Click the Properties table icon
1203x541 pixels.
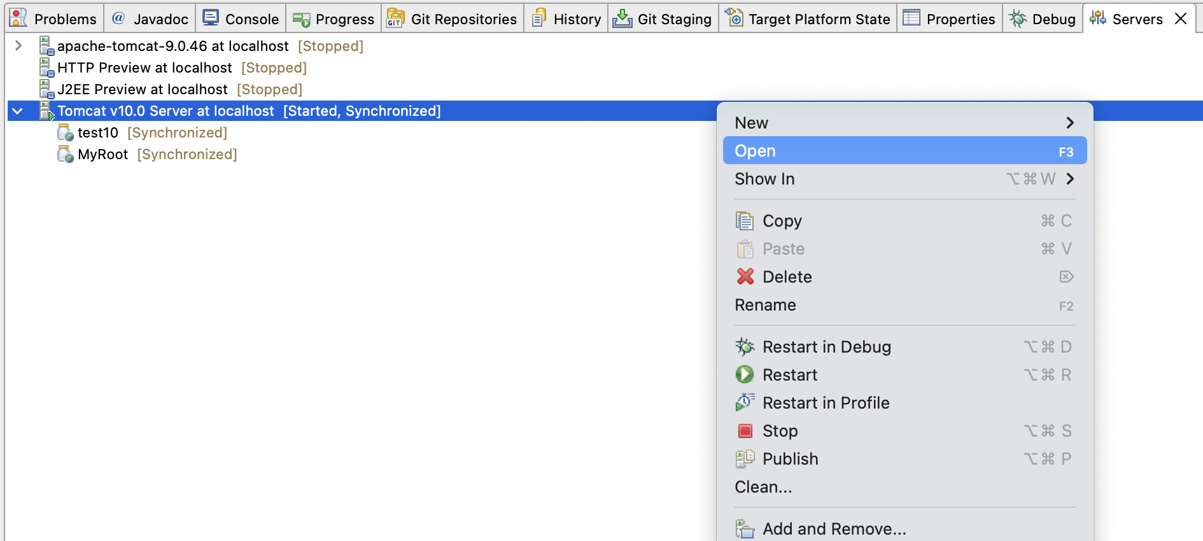(912, 18)
